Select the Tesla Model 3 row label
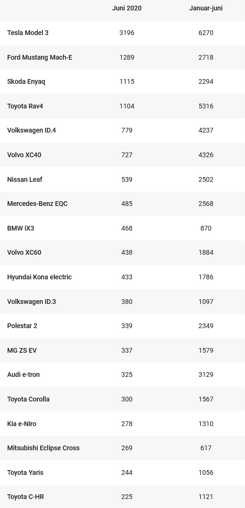Viewport: 245px width, 508px height. tap(28, 33)
